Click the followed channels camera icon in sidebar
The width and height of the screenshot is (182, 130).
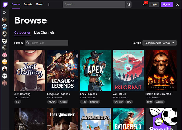[5, 13]
